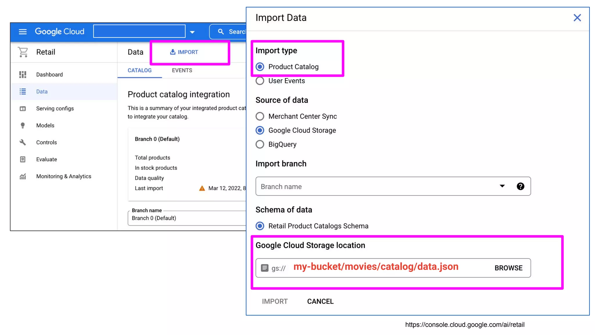Click the CANCEL button
The height and width of the screenshot is (335, 595).
coord(320,302)
